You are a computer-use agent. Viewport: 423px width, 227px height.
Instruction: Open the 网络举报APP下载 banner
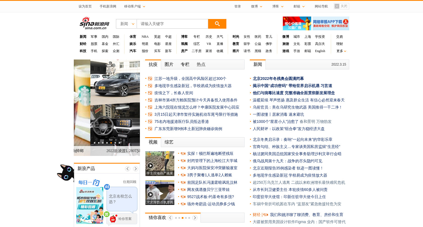point(331,23)
